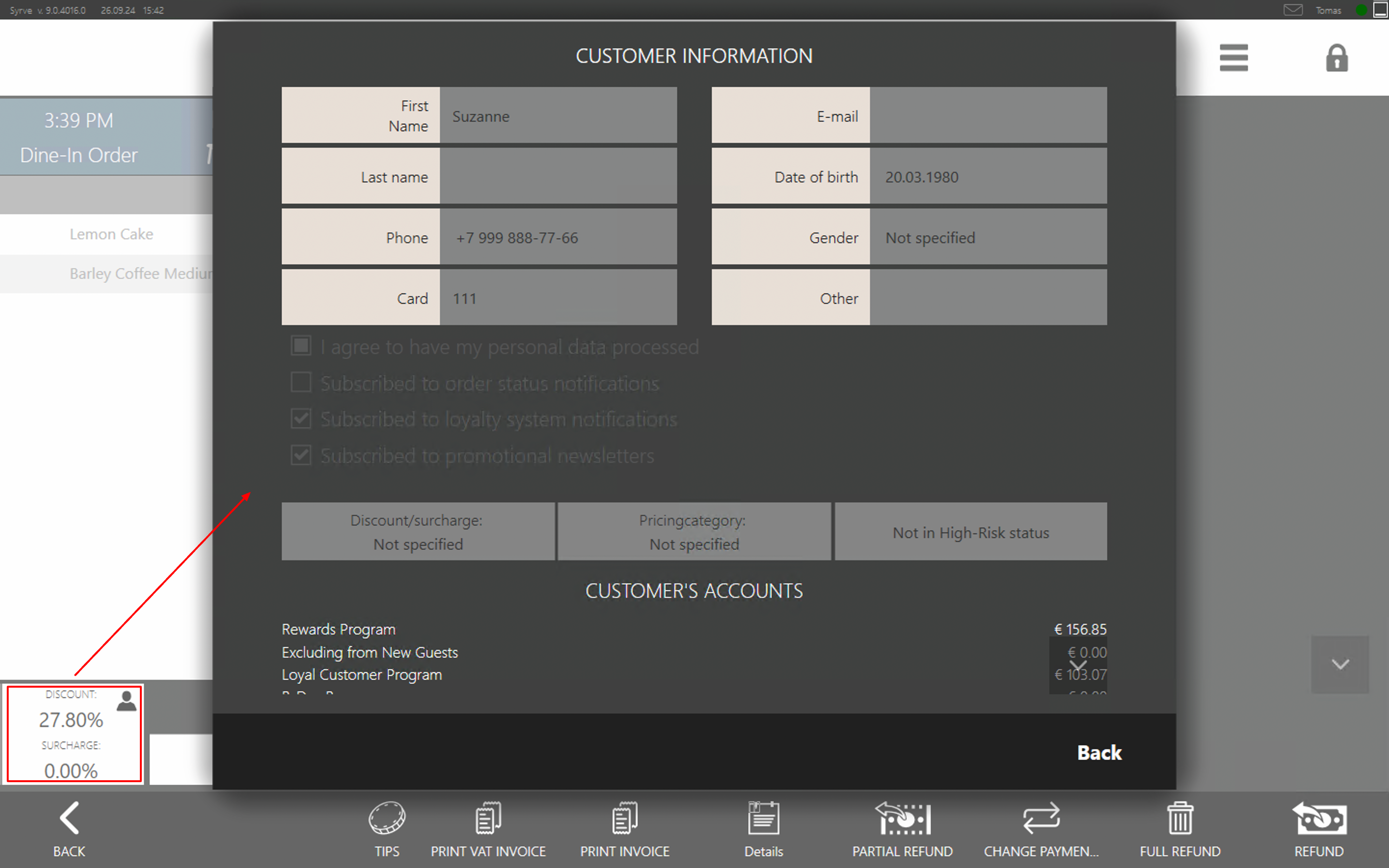Click the Tips coin icon

(x=386, y=817)
